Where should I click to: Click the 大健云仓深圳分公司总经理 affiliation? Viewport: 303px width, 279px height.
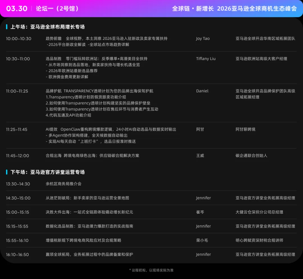click(x=259, y=212)
